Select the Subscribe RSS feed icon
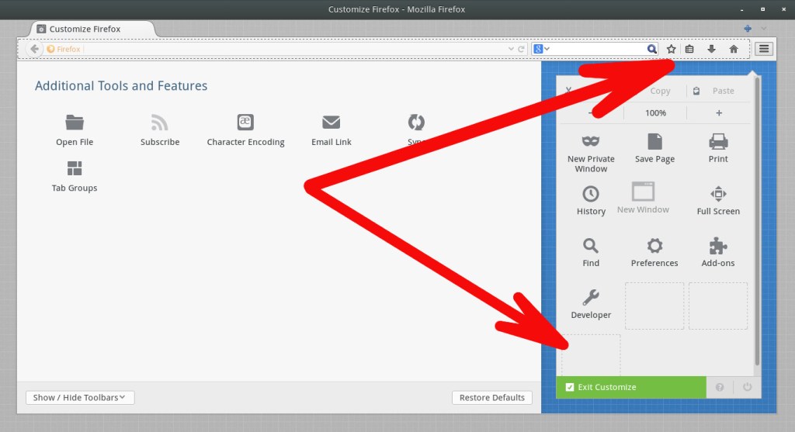 (x=160, y=123)
